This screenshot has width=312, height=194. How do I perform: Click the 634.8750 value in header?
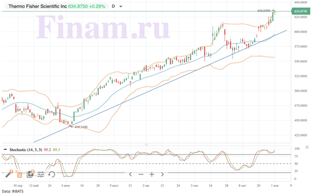point(78,6)
